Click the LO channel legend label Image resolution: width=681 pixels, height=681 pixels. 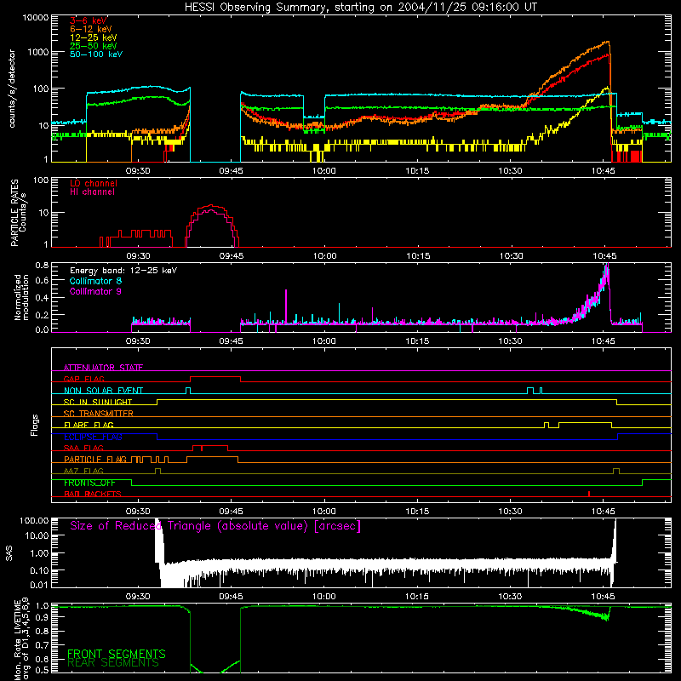tap(94, 183)
